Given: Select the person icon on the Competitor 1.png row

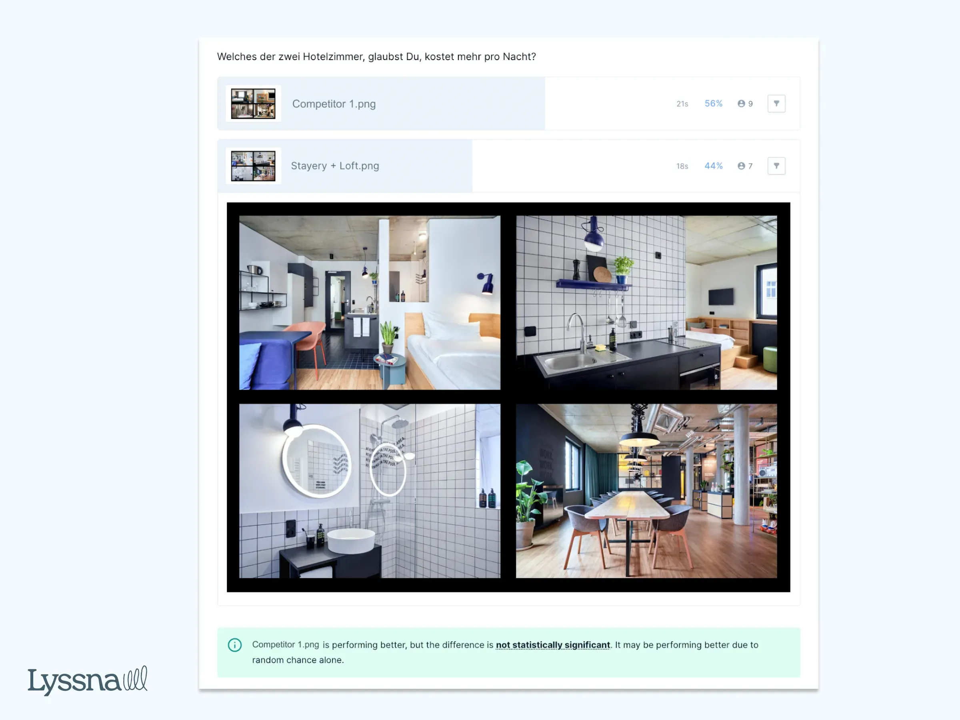Looking at the screenshot, I should (740, 103).
